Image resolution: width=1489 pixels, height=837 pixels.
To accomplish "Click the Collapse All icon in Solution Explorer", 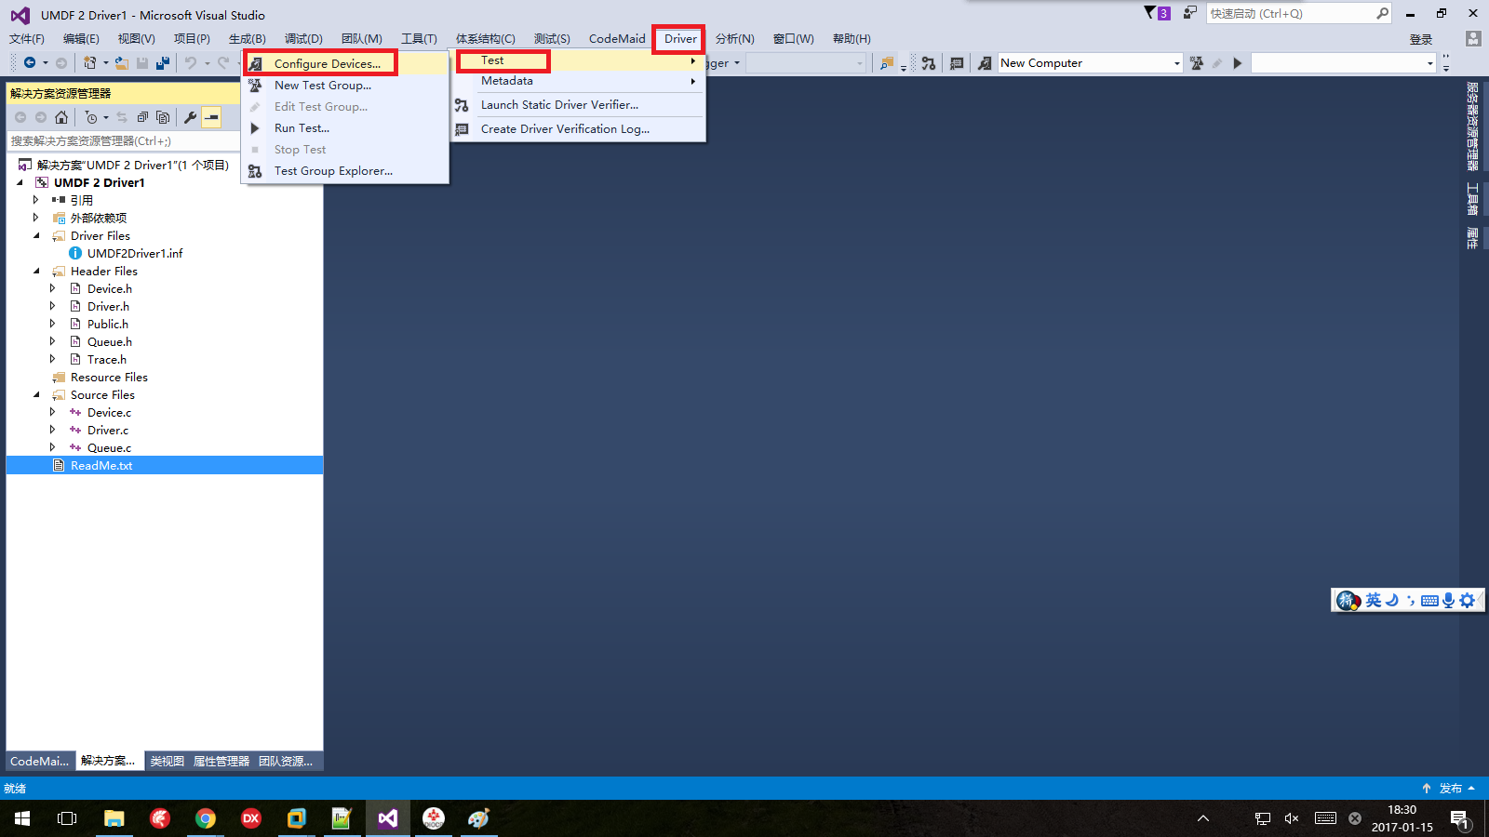I will click(143, 117).
